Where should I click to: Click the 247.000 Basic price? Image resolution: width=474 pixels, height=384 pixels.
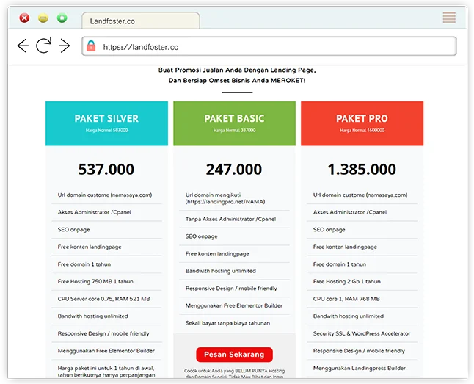click(x=234, y=170)
